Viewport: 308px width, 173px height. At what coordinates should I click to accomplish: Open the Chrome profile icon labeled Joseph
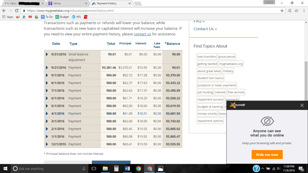pos(269,2)
